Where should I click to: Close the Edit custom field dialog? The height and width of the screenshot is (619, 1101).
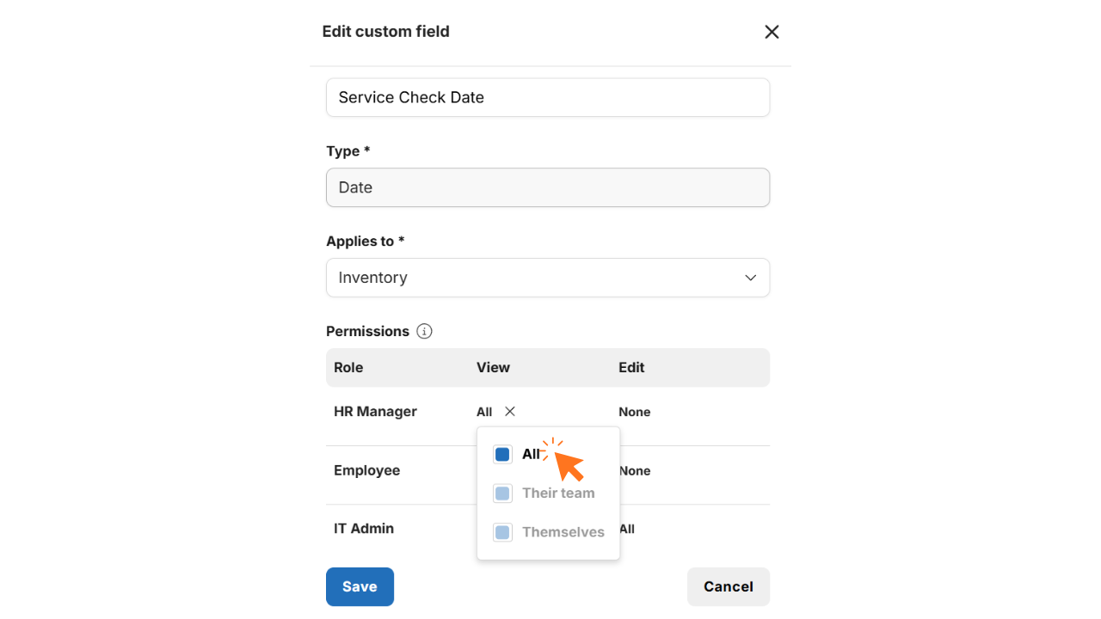pos(772,32)
